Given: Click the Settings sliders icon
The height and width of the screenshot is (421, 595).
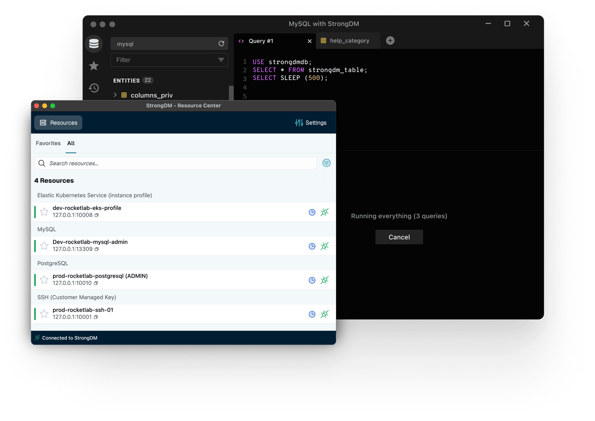Looking at the screenshot, I should tap(299, 123).
